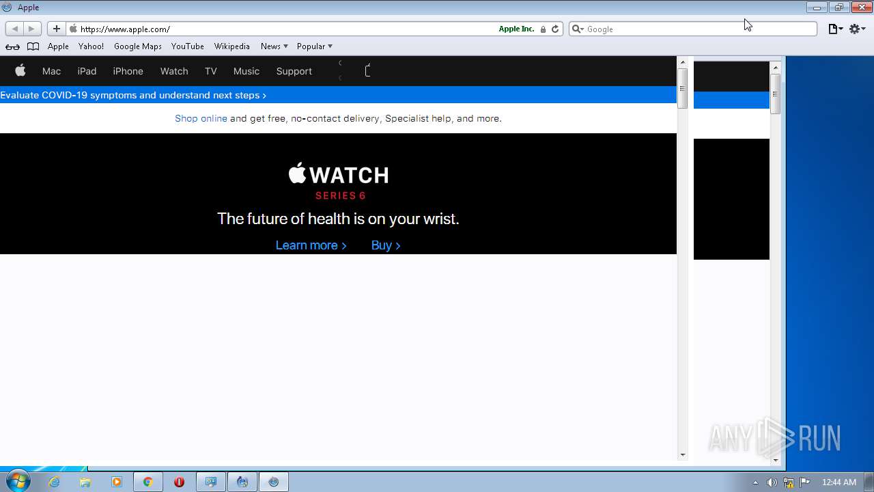Viewport: 874px width, 492px height.
Task: Switch to Google Chrome in the taskbar
Action: pyautogui.click(x=147, y=482)
